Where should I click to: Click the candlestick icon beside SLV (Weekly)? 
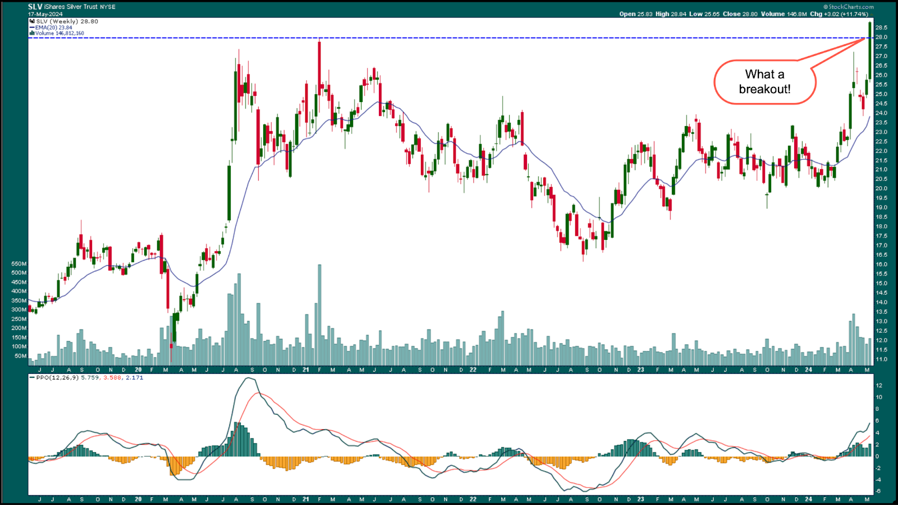tap(32, 21)
